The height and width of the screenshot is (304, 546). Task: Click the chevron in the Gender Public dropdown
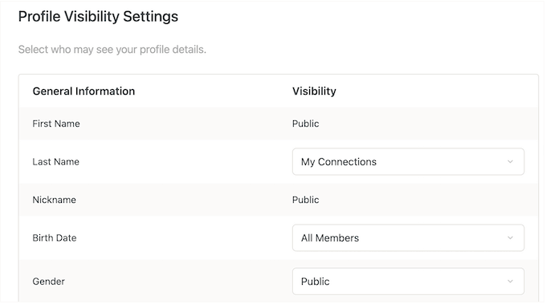pos(510,282)
